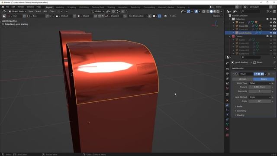Toggle Bevel modifier viewport display
This screenshot has width=277, height=156.
click(x=259, y=74)
